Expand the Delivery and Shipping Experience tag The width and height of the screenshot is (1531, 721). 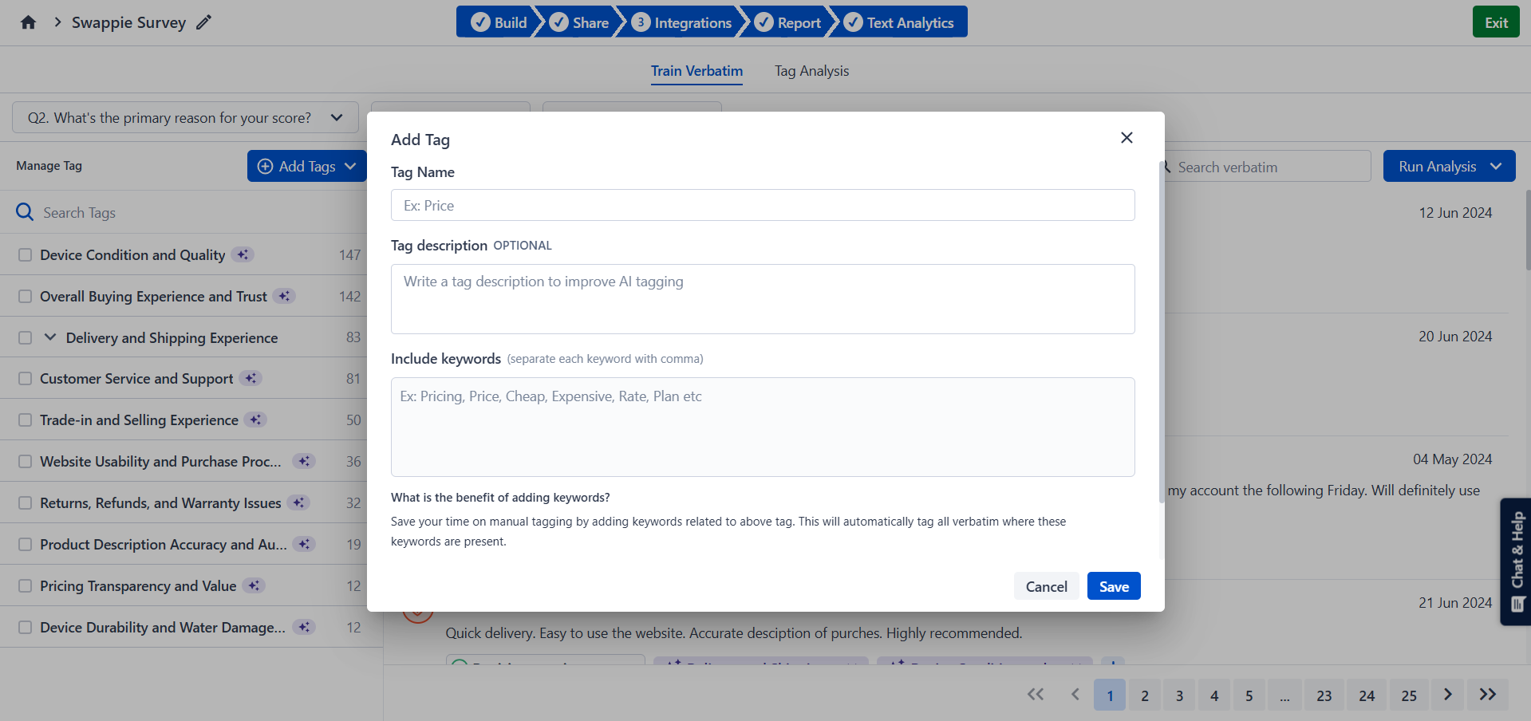pos(50,337)
